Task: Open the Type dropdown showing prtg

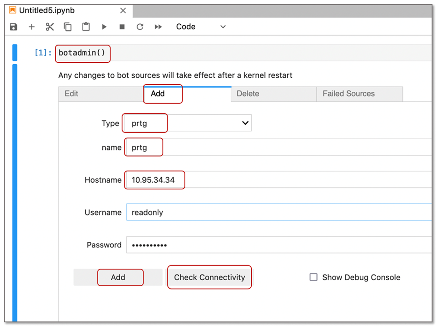Action: [187, 123]
